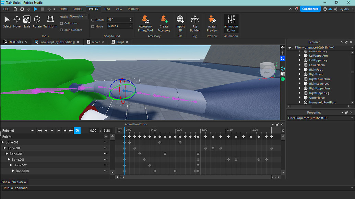This screenshot has height=199, width=355.
Task: Pick the Scale tool
Action: click(x=27, y=22)
